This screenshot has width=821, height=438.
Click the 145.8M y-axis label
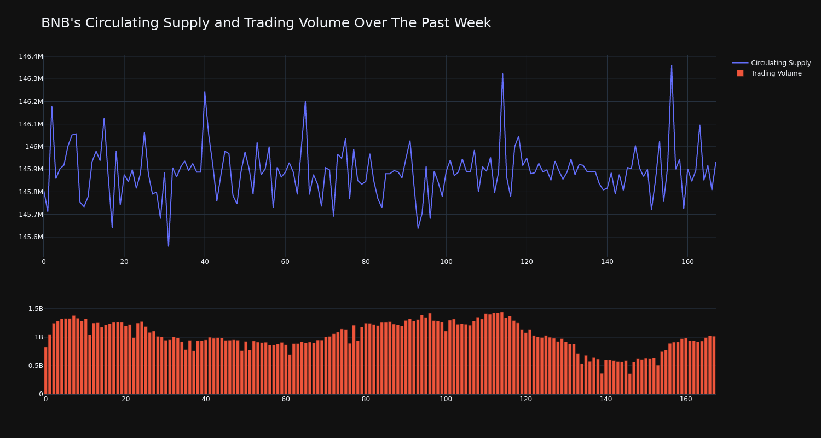(x=31, y=192)
